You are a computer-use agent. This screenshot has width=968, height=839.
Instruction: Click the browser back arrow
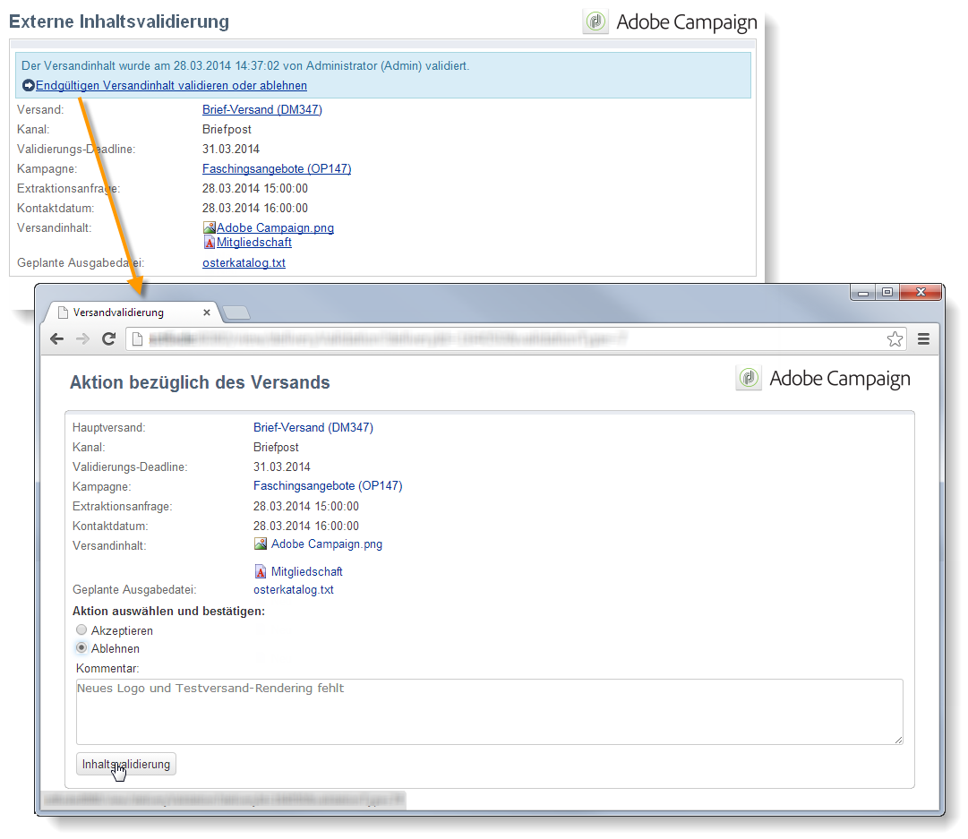pos(56,339)
